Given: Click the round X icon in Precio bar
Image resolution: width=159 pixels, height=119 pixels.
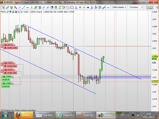Looking at the screenshot, I should click(16, 12).
